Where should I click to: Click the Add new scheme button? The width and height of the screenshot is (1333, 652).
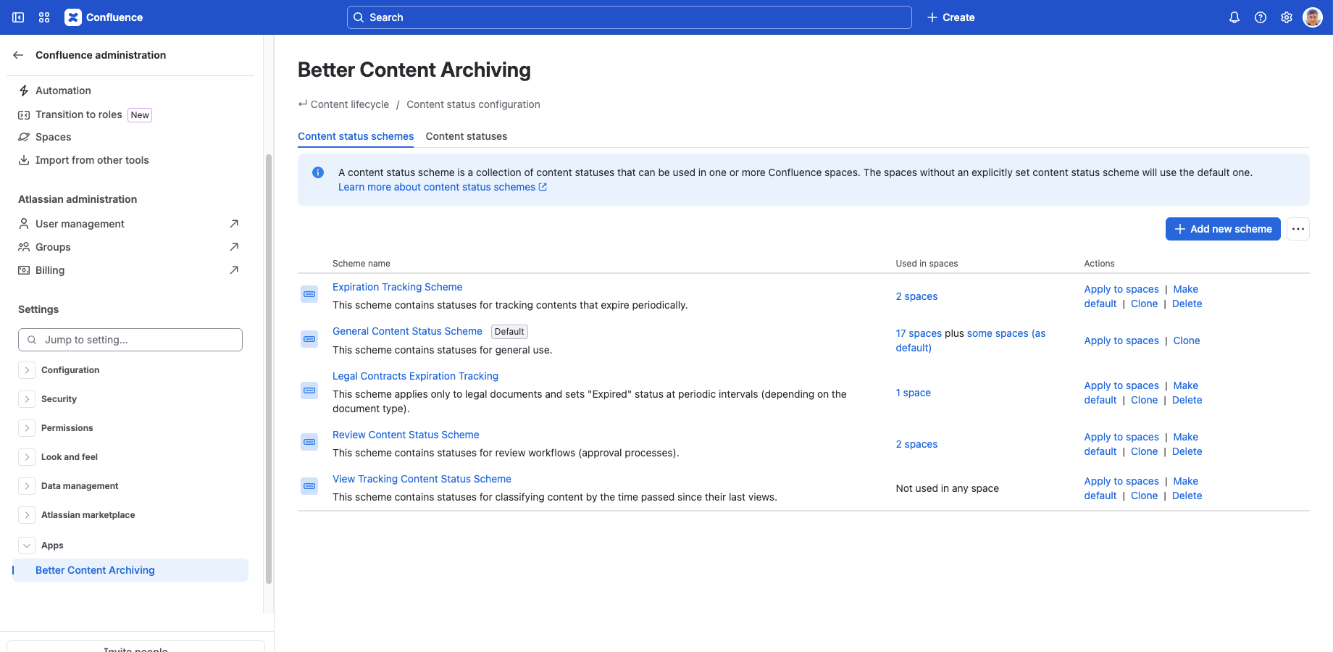point(1223,229)
